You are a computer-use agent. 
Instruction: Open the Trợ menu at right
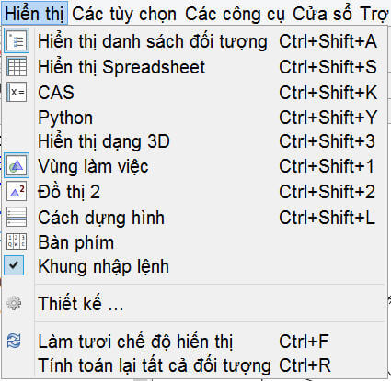(x=374, y=14)
